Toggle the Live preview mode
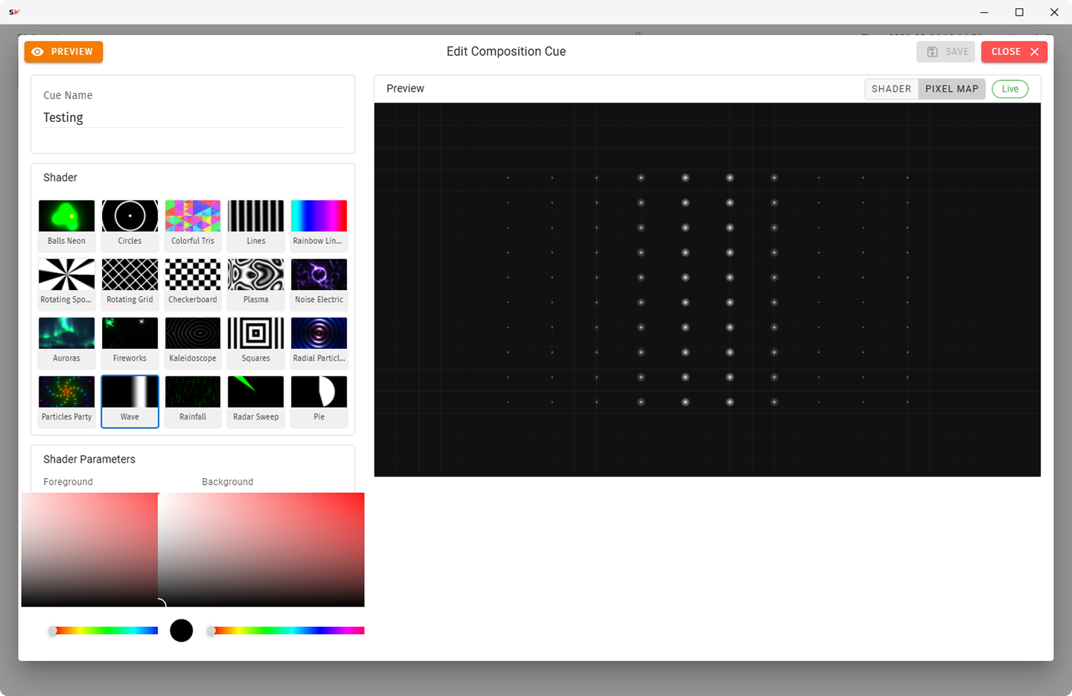Viewport: 1072px width, 696px height. (x=1009, y=89)
